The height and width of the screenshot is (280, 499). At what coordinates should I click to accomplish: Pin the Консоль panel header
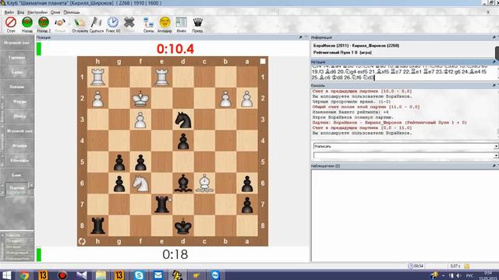point(494,86)
